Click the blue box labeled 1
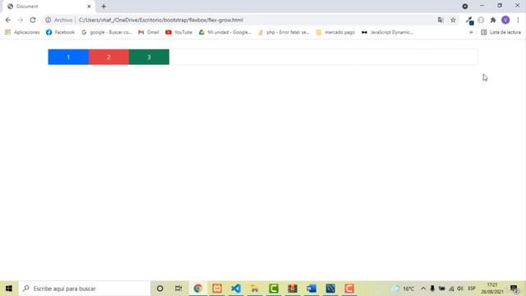This screenshot has width=526, height=296. pos(68,57)
